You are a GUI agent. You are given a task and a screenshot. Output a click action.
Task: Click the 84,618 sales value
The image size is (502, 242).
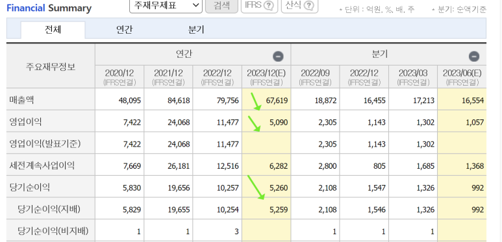pyautogui.click(x=179, y=101)
